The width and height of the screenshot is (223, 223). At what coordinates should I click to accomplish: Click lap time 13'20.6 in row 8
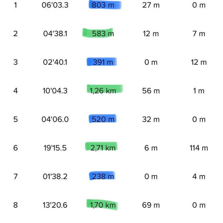point(55,205)
